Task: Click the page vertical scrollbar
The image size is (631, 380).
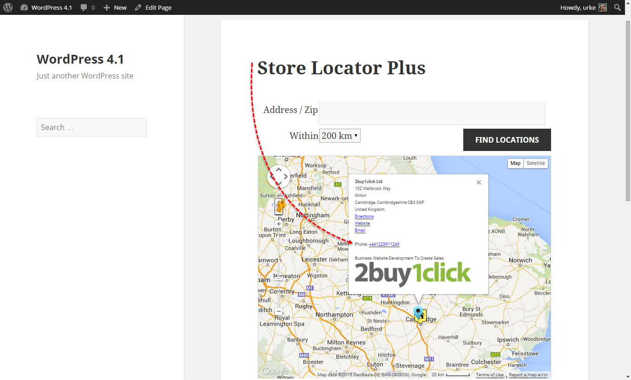Action: [628, 111]
